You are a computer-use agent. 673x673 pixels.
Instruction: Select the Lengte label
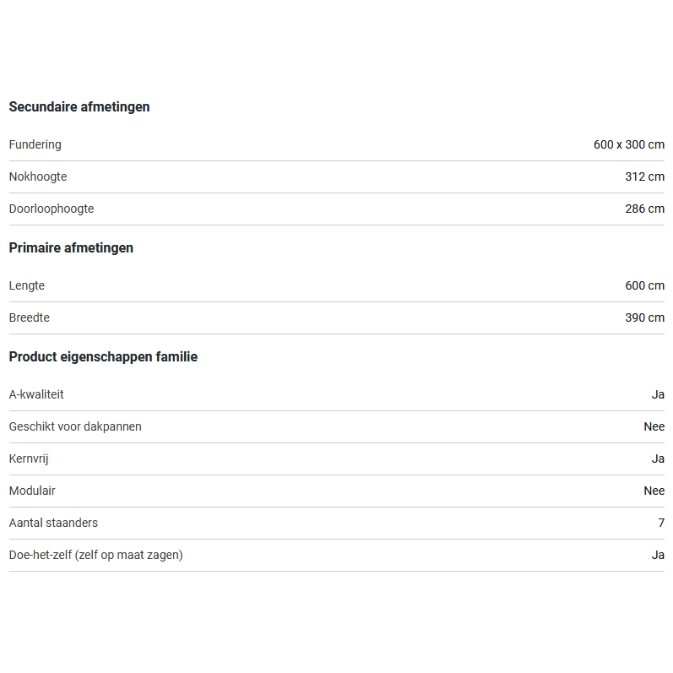(x=26, y=285)
